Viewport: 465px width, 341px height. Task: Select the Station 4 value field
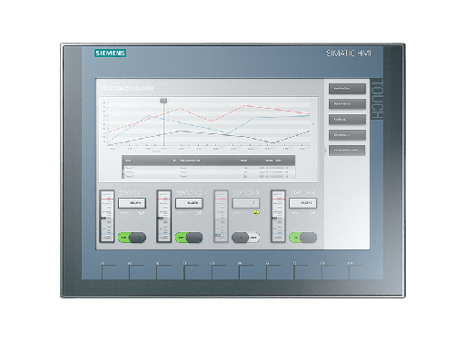click(x=302, y=203)
